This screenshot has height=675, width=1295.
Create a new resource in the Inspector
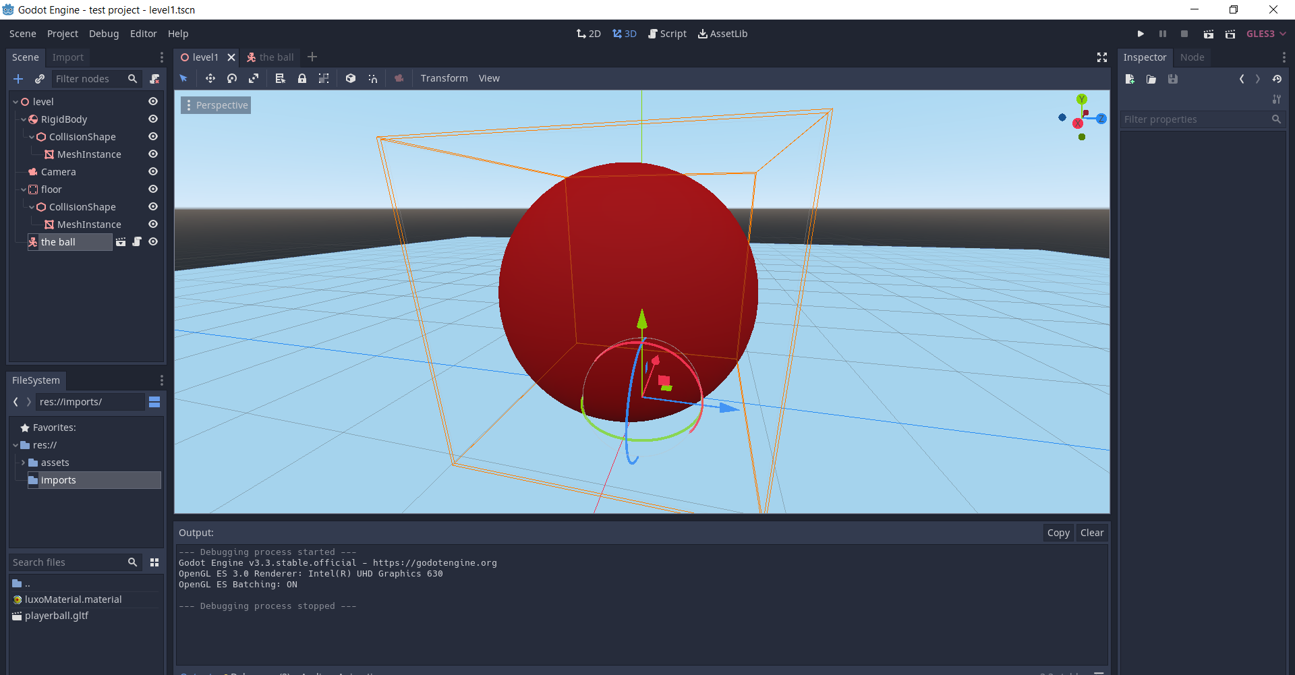(x=1130, y=79)
